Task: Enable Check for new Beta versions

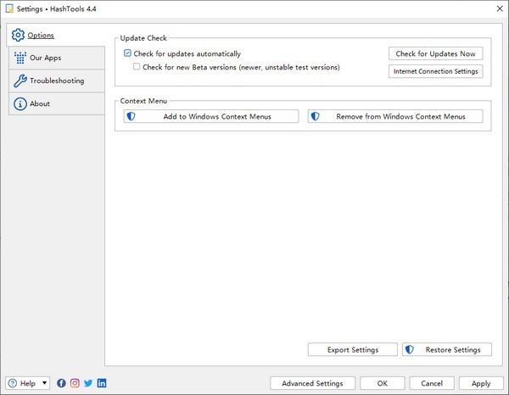Action: pyautogui.click(x=137, y=66)
